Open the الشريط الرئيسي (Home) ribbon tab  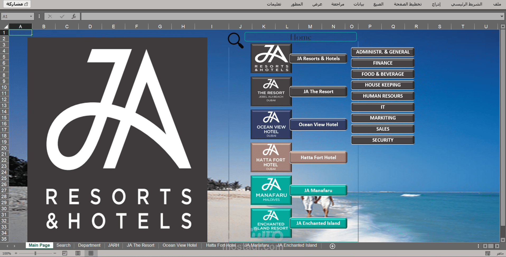pos(467,4)
